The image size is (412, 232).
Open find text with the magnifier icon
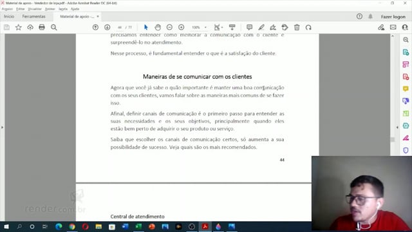pyautogui.click(x=54, y=27)
